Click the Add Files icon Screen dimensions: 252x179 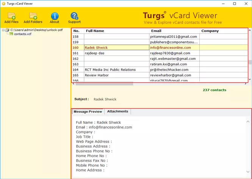(11, 16)
